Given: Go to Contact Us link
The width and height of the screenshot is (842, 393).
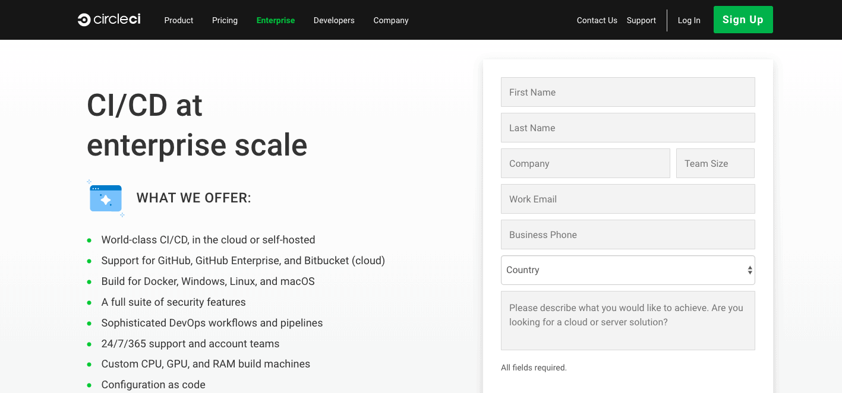Looking at the screenshot, I should tap(597, 20).
